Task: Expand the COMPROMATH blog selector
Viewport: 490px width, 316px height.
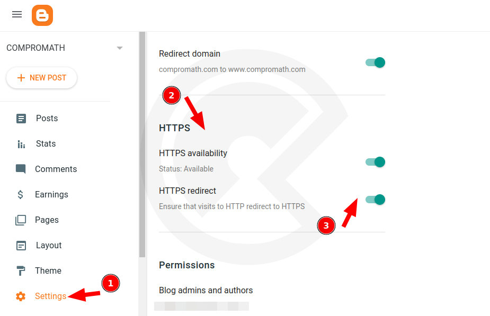Action: [x=119, y=48]
